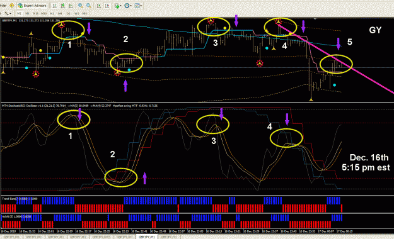The image size is (394, 239).
Task: Click the AshN indicator label
Action: point(16,216)
